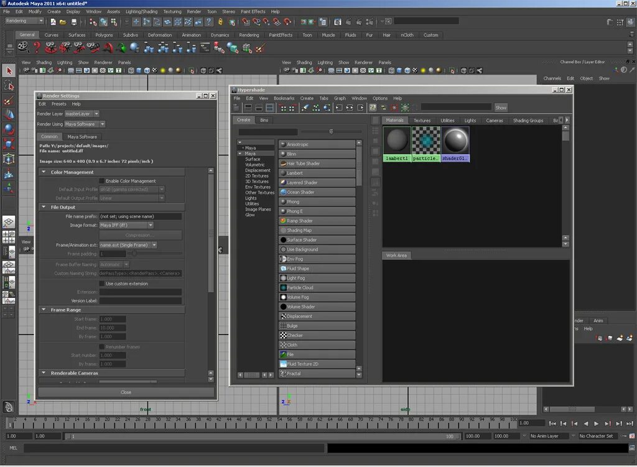Click the Open Scene folder icon
This screenshot has width=637, height=467.
[63, 22]
